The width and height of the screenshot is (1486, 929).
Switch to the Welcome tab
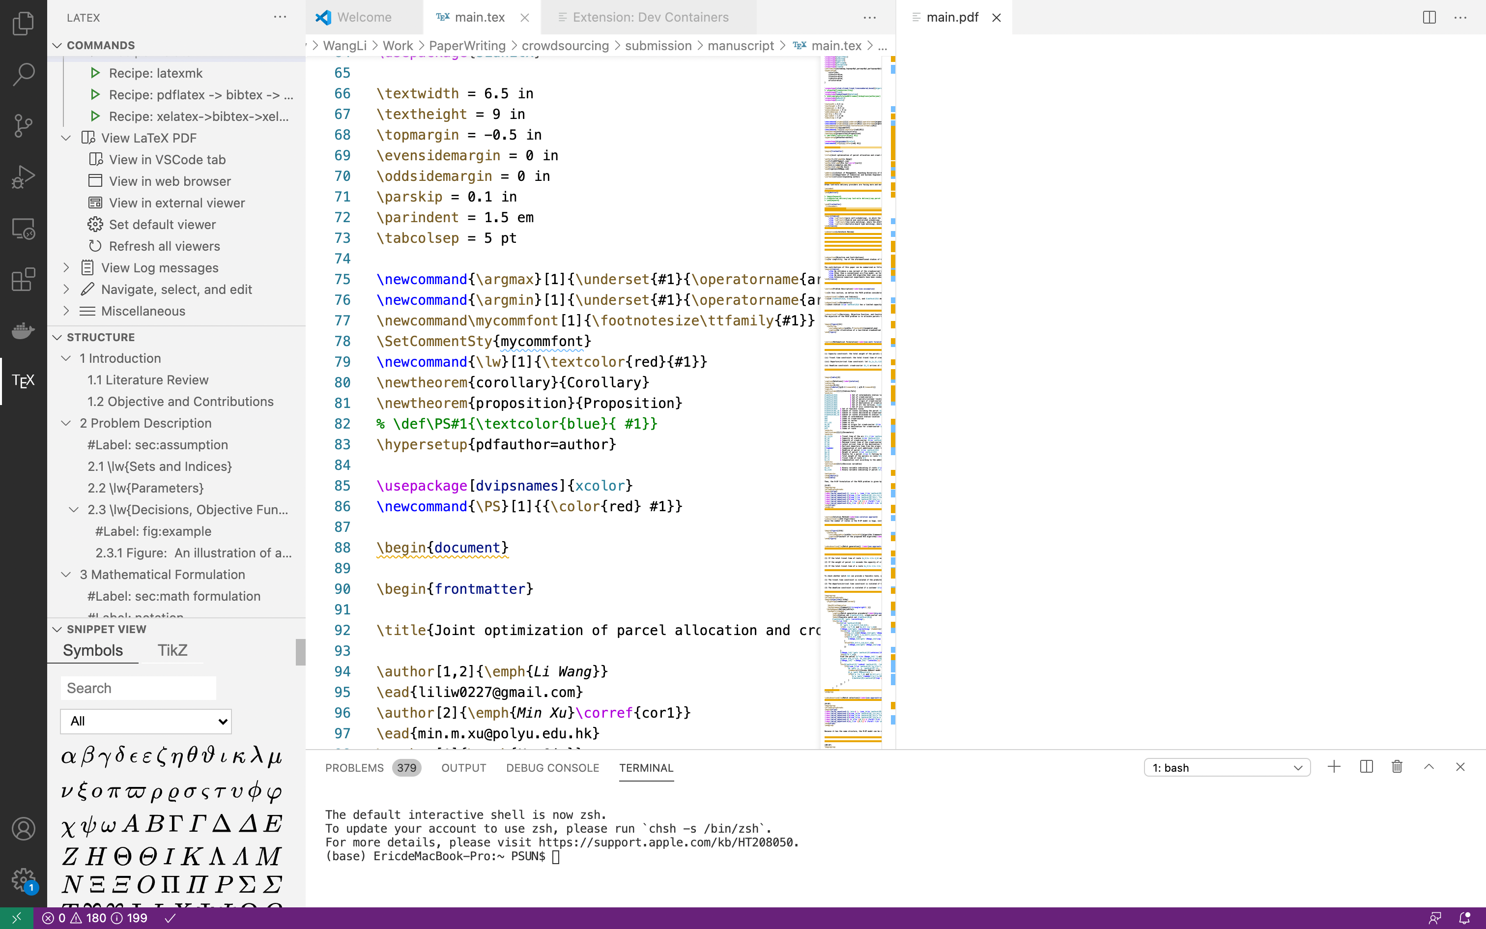(364, 17)
